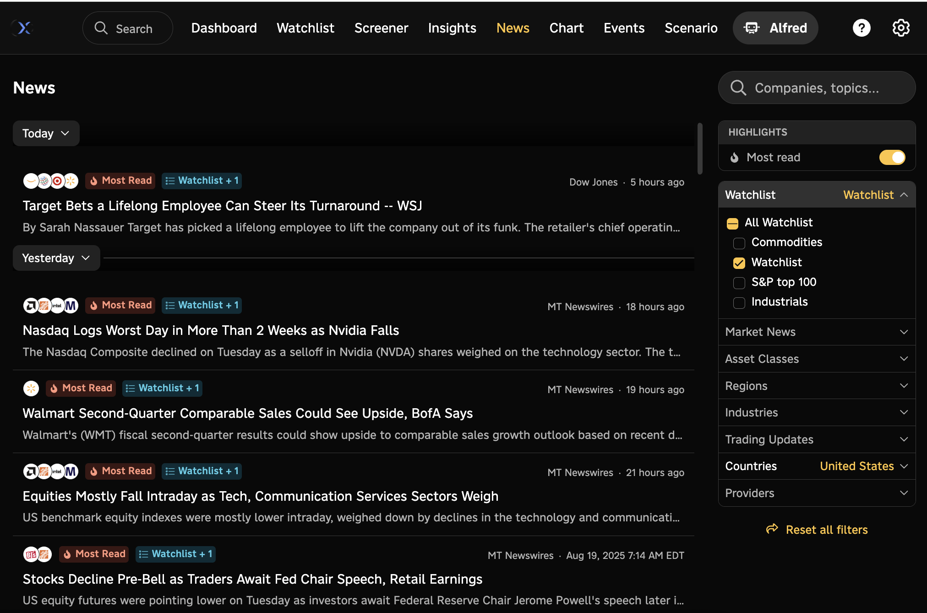Click the magnifier icon in top Search
This screenshot has width=927, height=613.
(x=101, y=28)
